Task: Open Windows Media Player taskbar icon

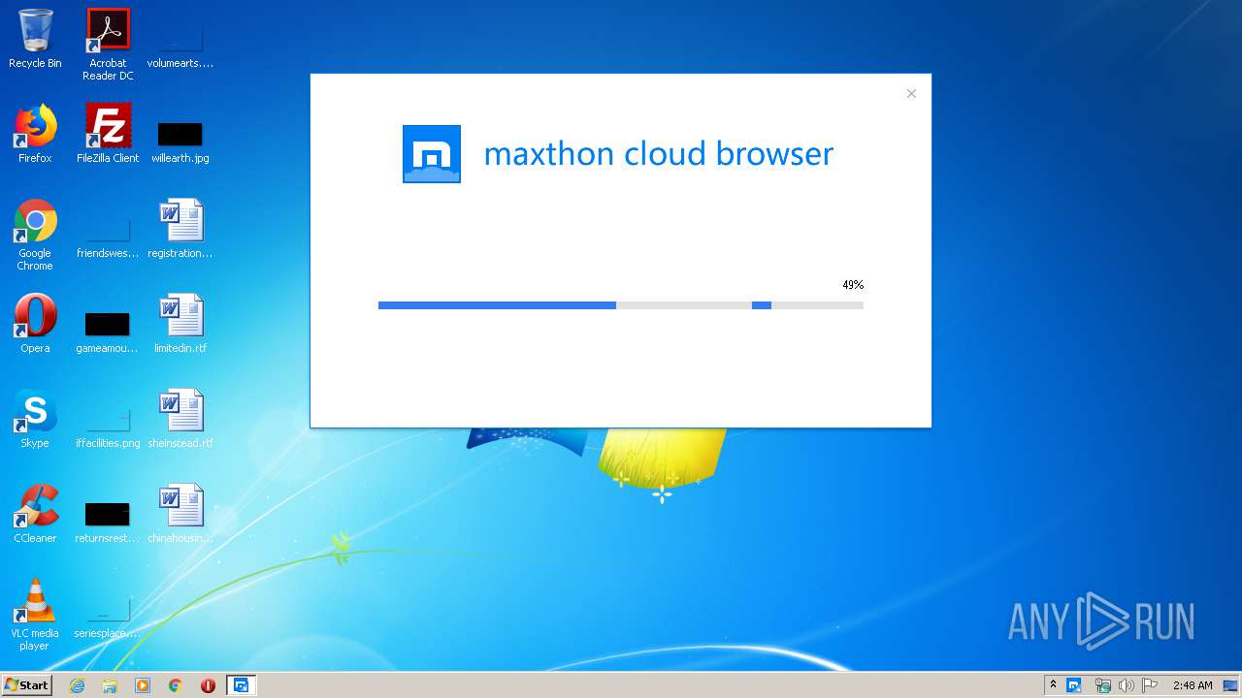Action: pos(143,685)
